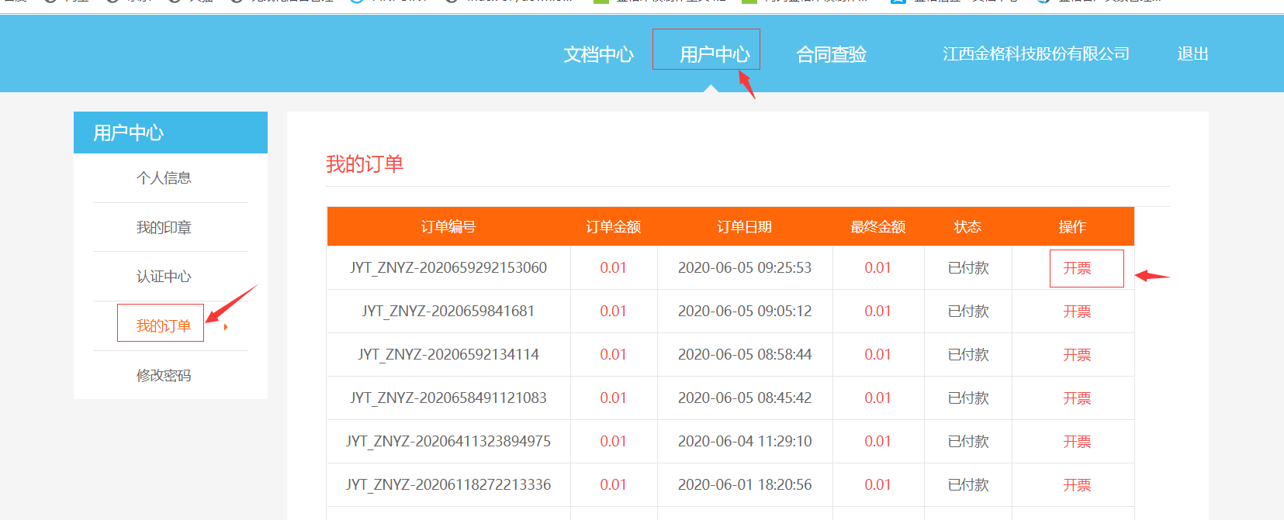Click the 江西金格科技股份有限公司 account name
Image resolution: width=1284 pixels, height=520 pixels.
(x=1035, y=53)
